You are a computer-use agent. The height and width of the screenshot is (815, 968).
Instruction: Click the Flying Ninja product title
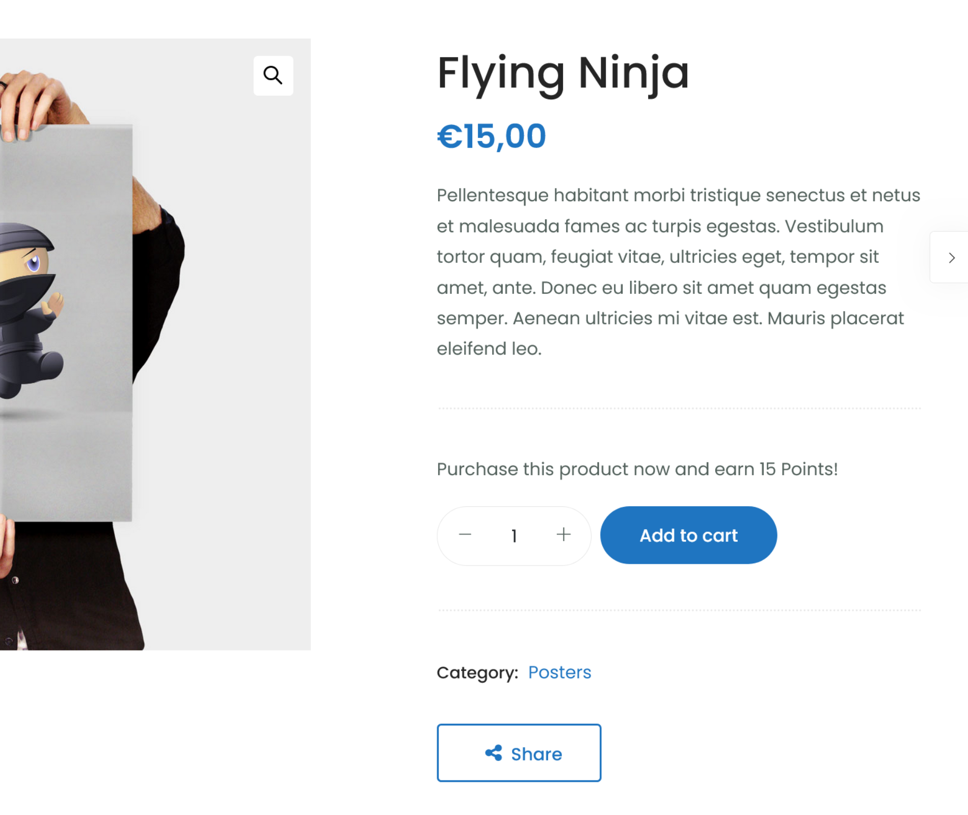pyautogui.click(x=563, y=73)
